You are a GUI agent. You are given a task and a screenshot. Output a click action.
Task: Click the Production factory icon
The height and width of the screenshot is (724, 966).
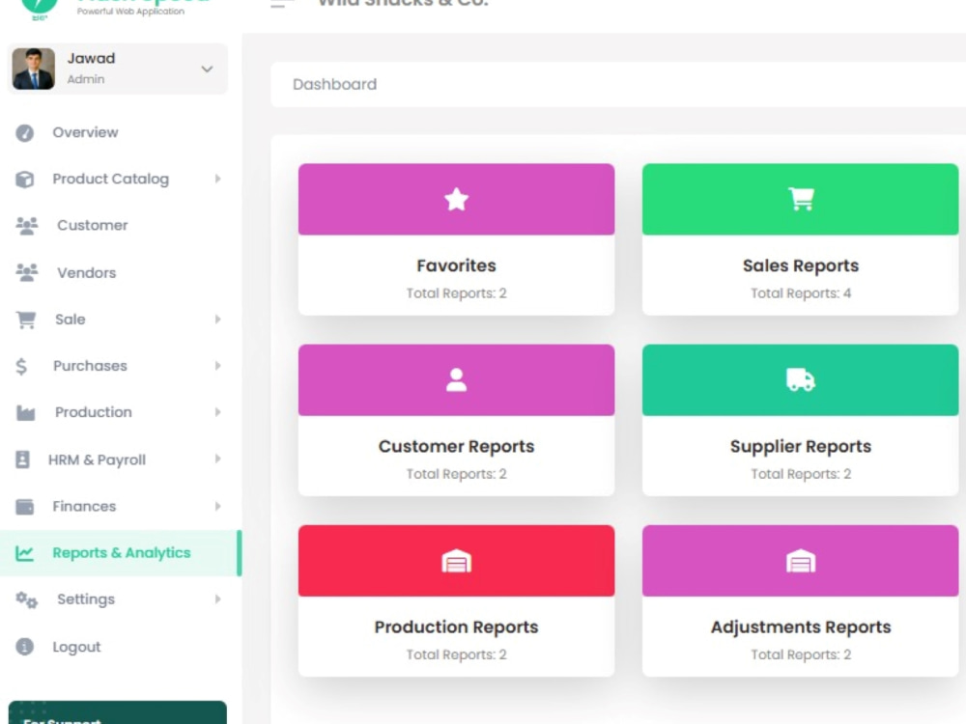click(x=25, y=412)
